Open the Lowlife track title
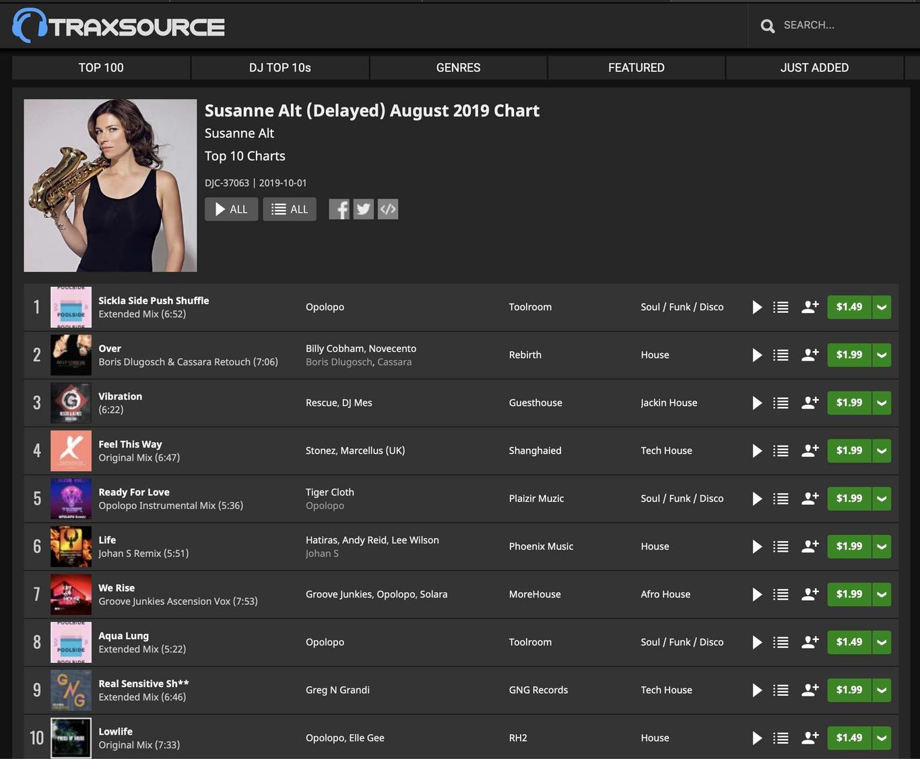This screenshot has width=920, height=759. point(116,731)
